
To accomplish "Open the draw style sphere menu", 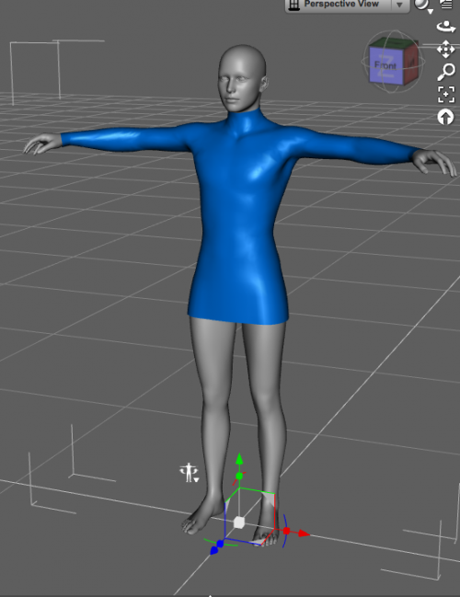I will tap(423, 6).
